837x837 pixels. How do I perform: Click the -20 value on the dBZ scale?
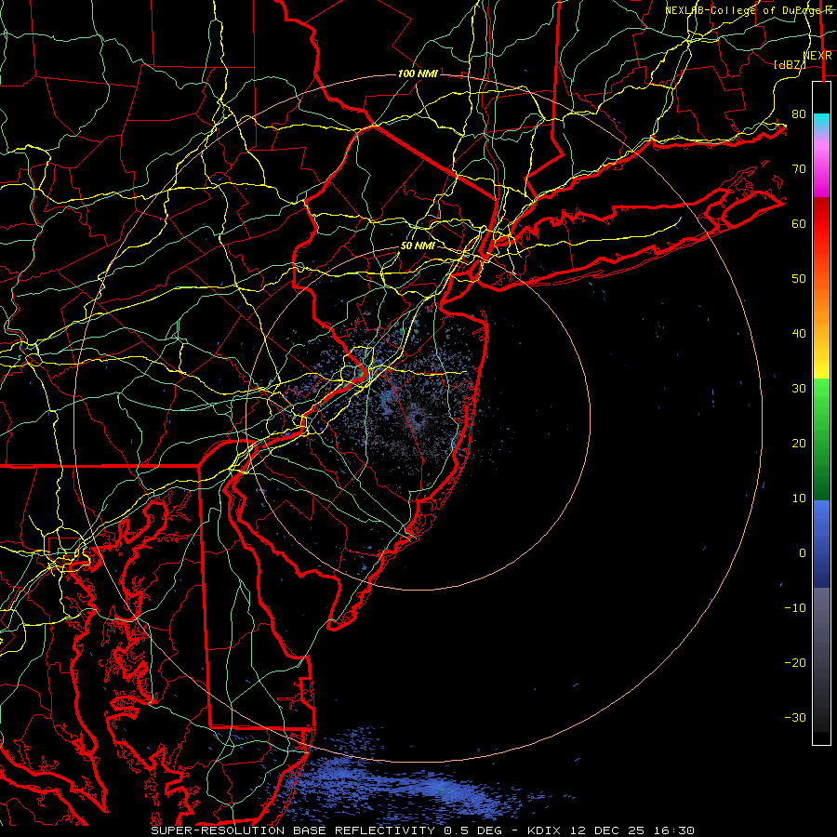(x=795, y=662)
